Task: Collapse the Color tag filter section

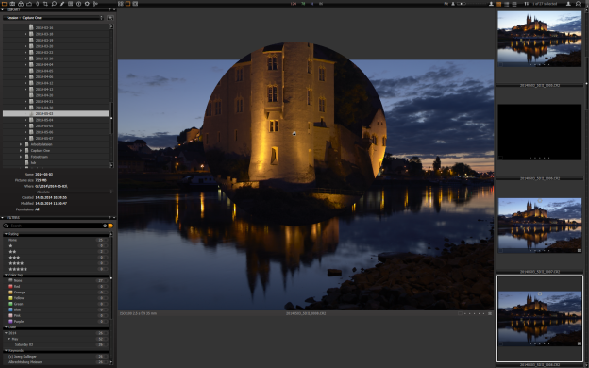Action: coord(6,275)
